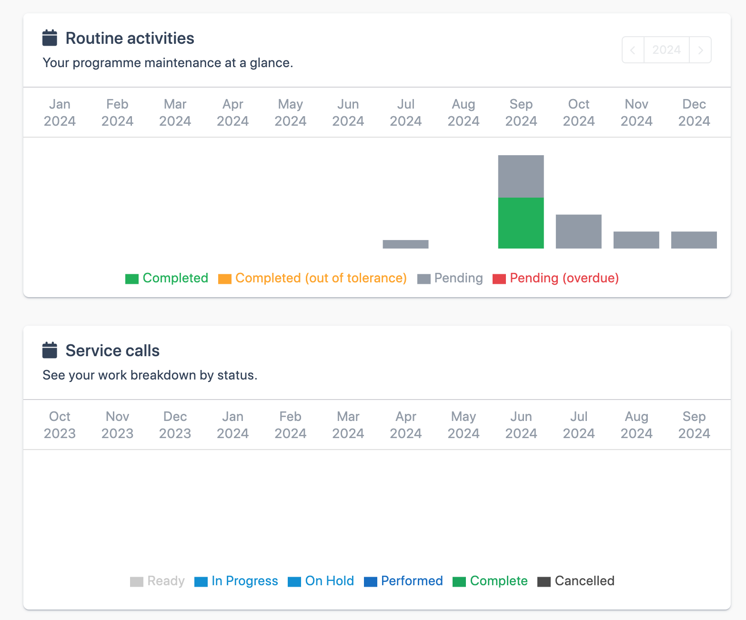Toggle the On Hold status filter
The width and height of the screenshot is (746, 620).
point(329,581)
